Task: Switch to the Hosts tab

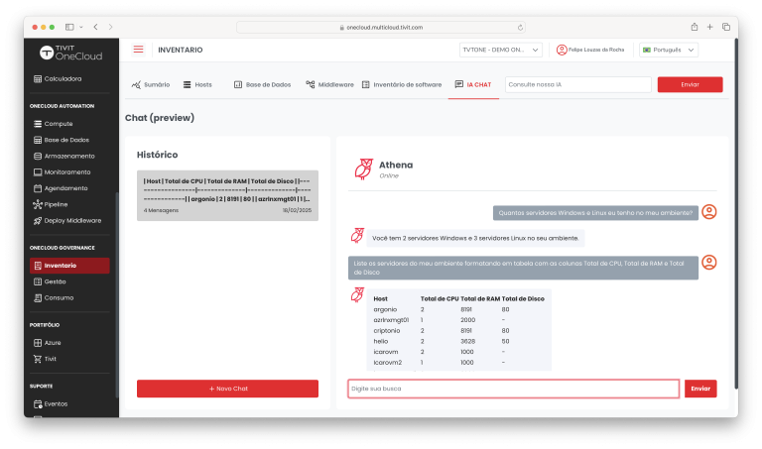Action: point(197,85)
